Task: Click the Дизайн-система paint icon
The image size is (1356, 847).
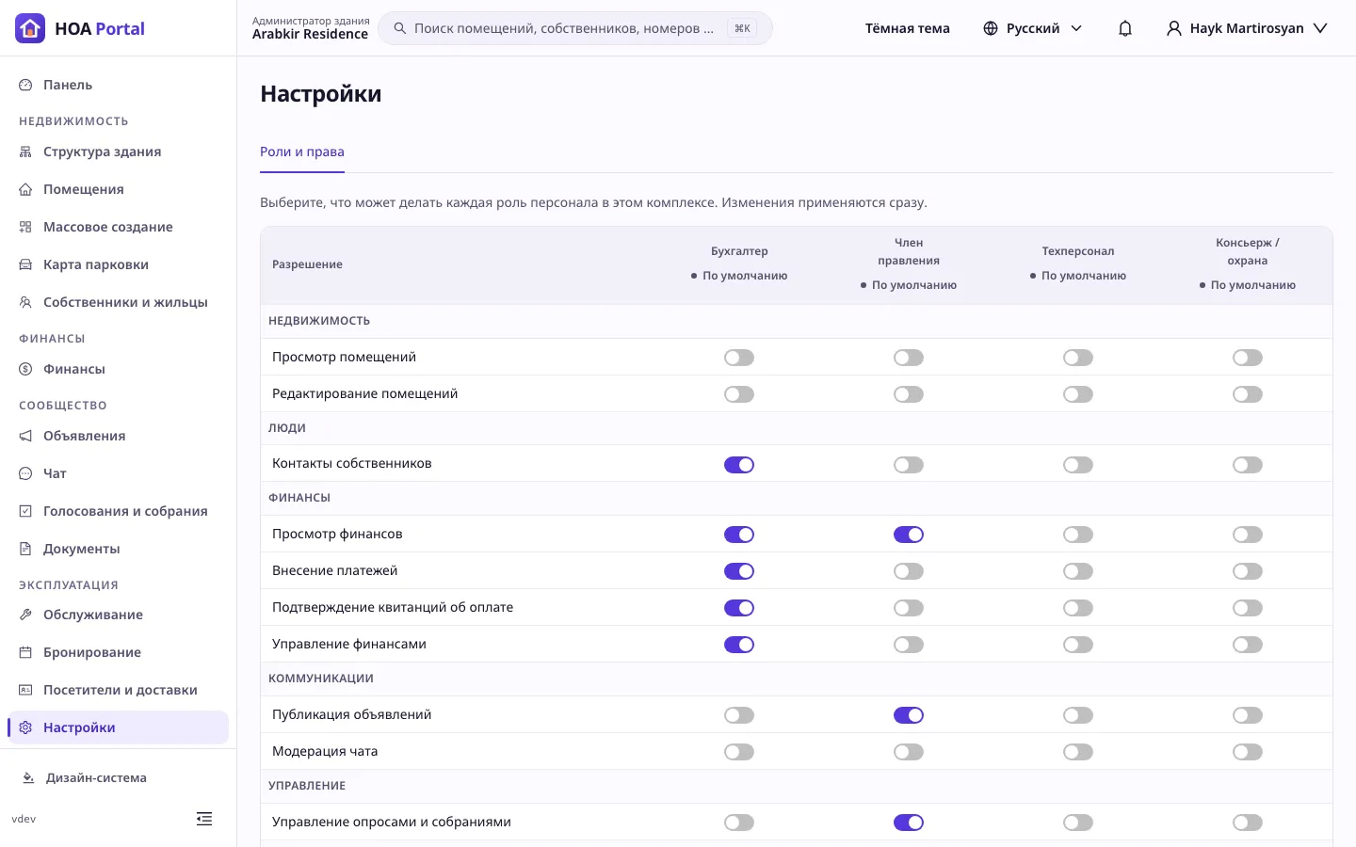Action: 28,778
